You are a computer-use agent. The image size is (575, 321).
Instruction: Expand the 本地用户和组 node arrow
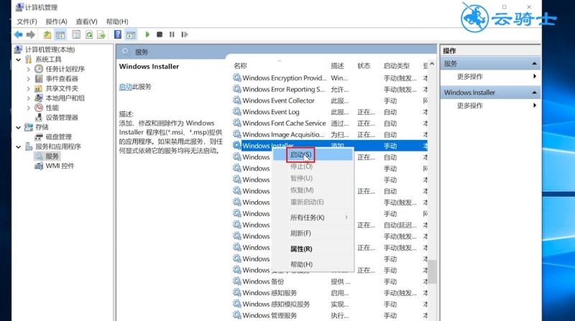pos(29,98)
